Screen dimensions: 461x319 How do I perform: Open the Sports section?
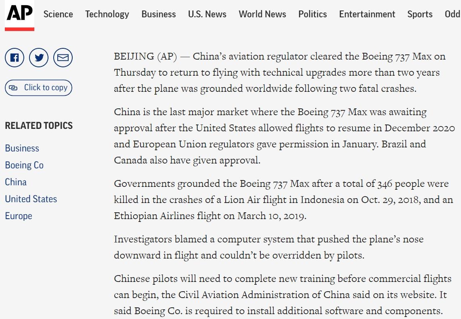(420, 14)
